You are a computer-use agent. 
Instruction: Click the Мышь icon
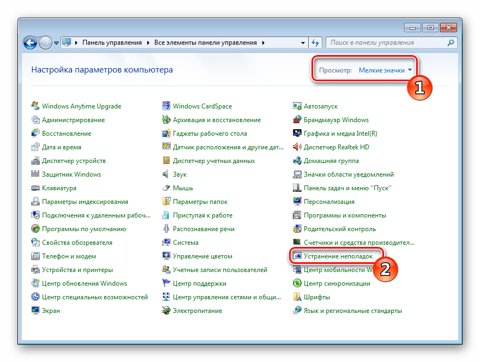tap(166, 188)
